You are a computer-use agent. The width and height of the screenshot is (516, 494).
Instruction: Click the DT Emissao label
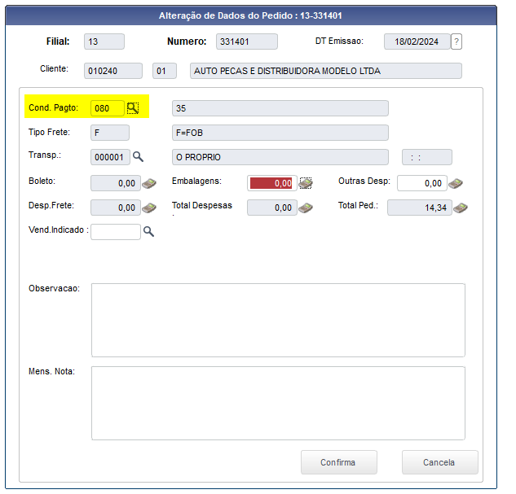point(339,41)
